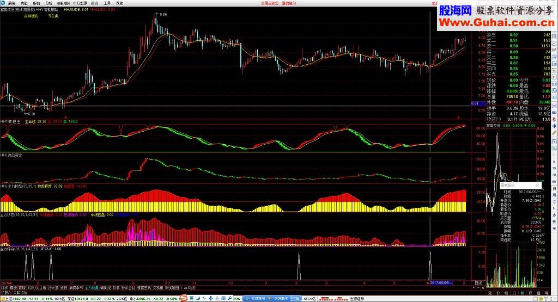Click the 2017/06/05 date marker on timeline
The height and width of the screenshot is (302, 558).
click(441, 283)
